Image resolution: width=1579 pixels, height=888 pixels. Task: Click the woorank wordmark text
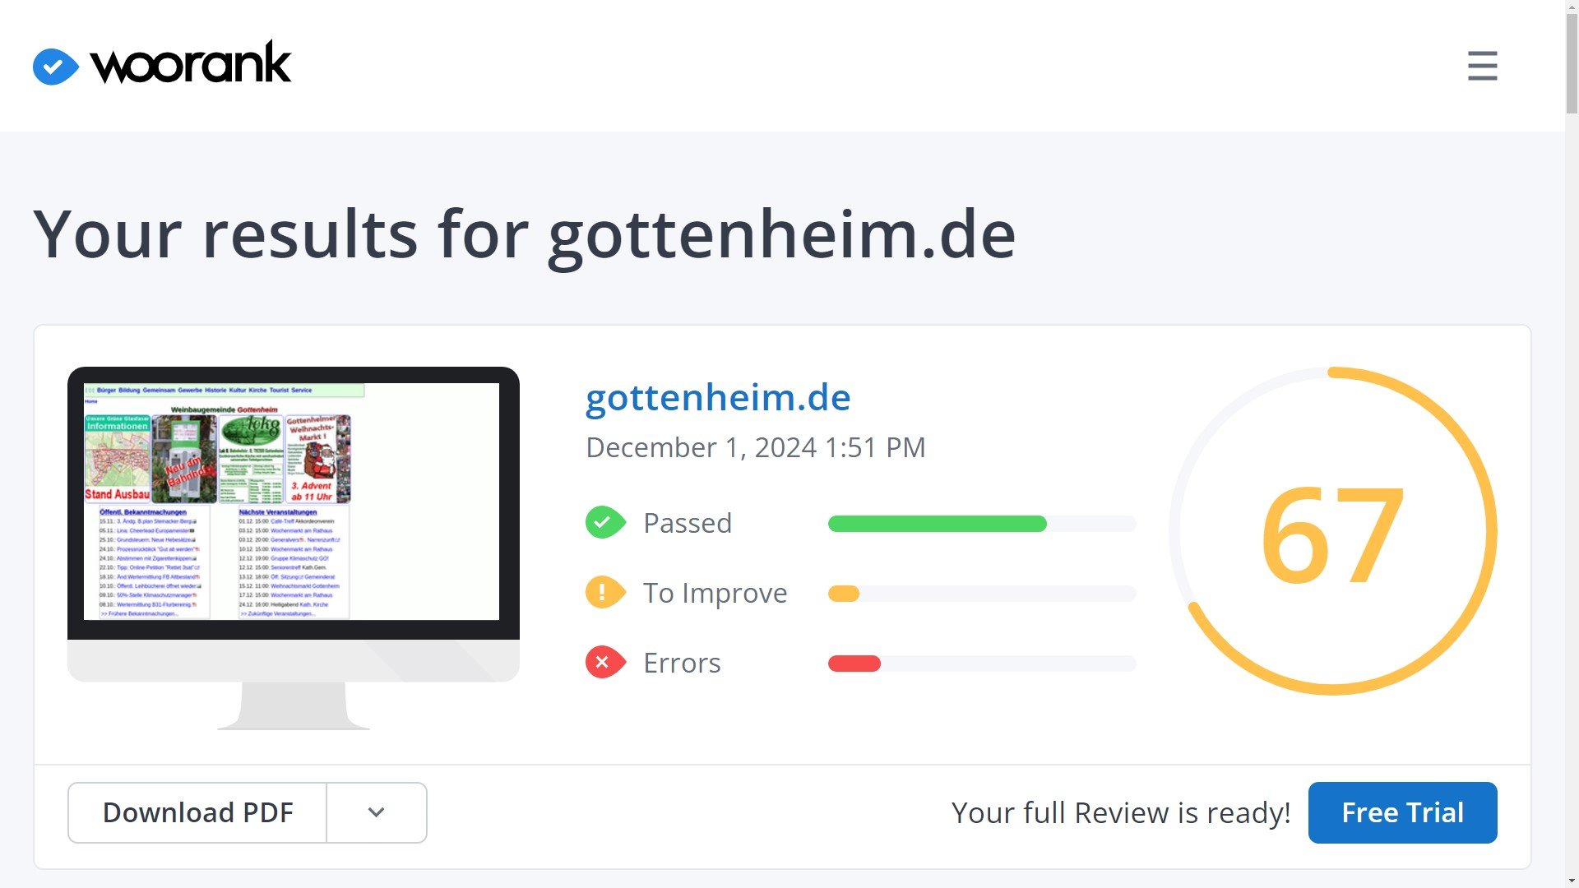click(x=191, y=64)
